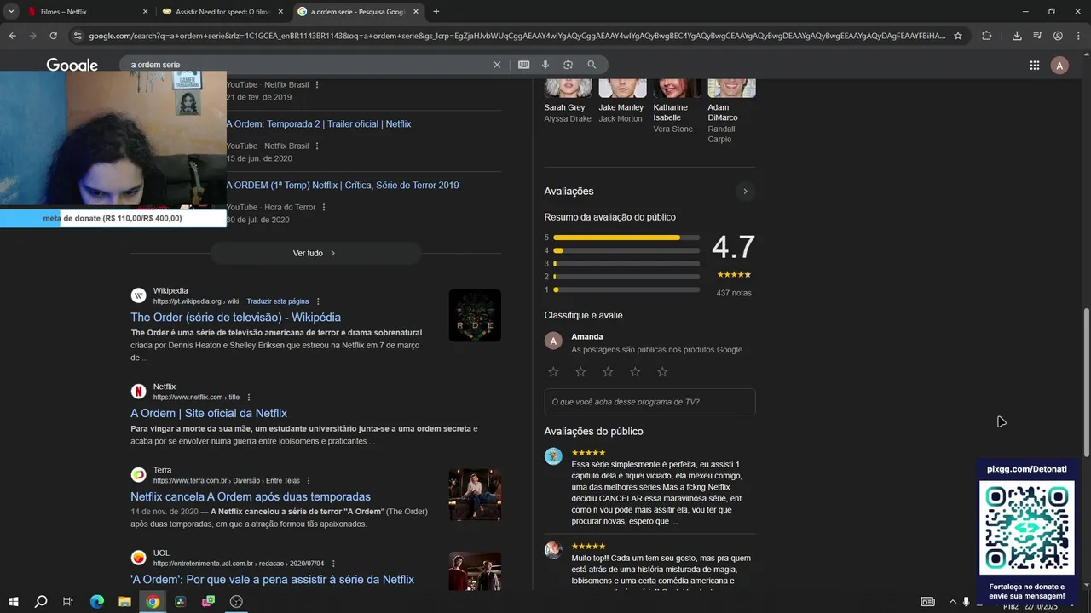Image resolution: width=1091 pixels, height=613 pixels.
Task: Open Windows taskbar search
Action: [40, 601]
